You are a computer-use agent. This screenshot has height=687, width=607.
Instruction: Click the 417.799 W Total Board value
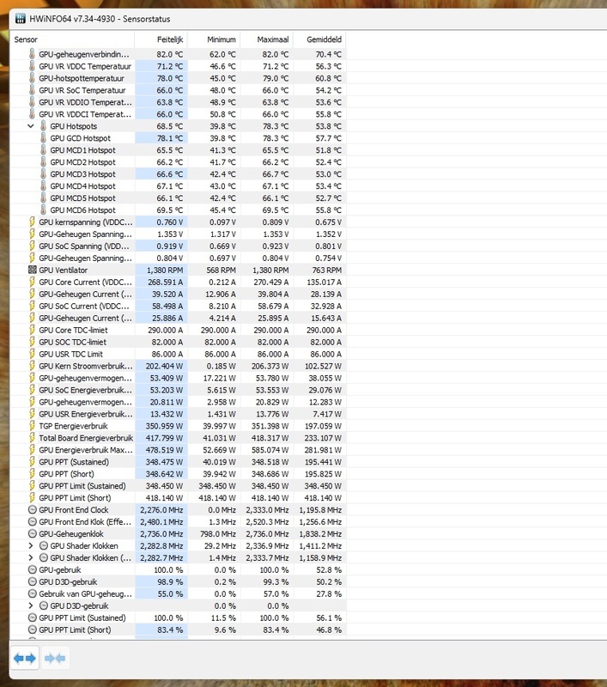pyautogui.click(x=164, y=438)
